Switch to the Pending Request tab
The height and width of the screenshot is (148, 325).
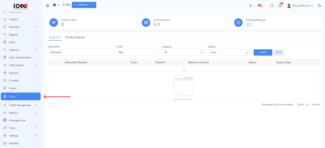tap(75, 37)
